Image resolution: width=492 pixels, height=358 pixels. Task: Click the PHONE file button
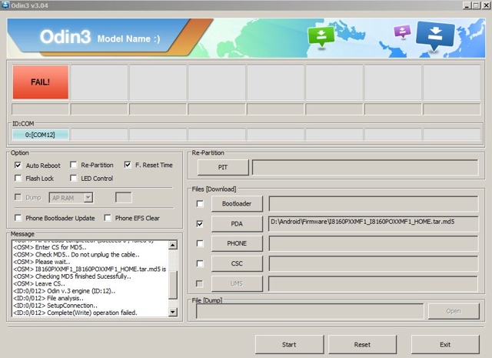click(x=237, y=243)
